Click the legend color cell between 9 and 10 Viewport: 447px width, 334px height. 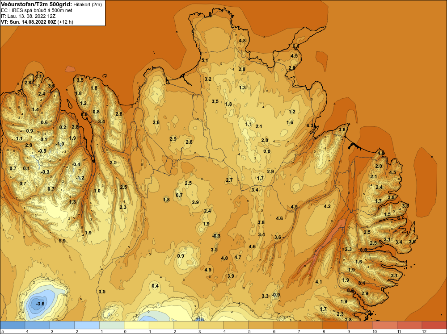[x=360, y=325]
